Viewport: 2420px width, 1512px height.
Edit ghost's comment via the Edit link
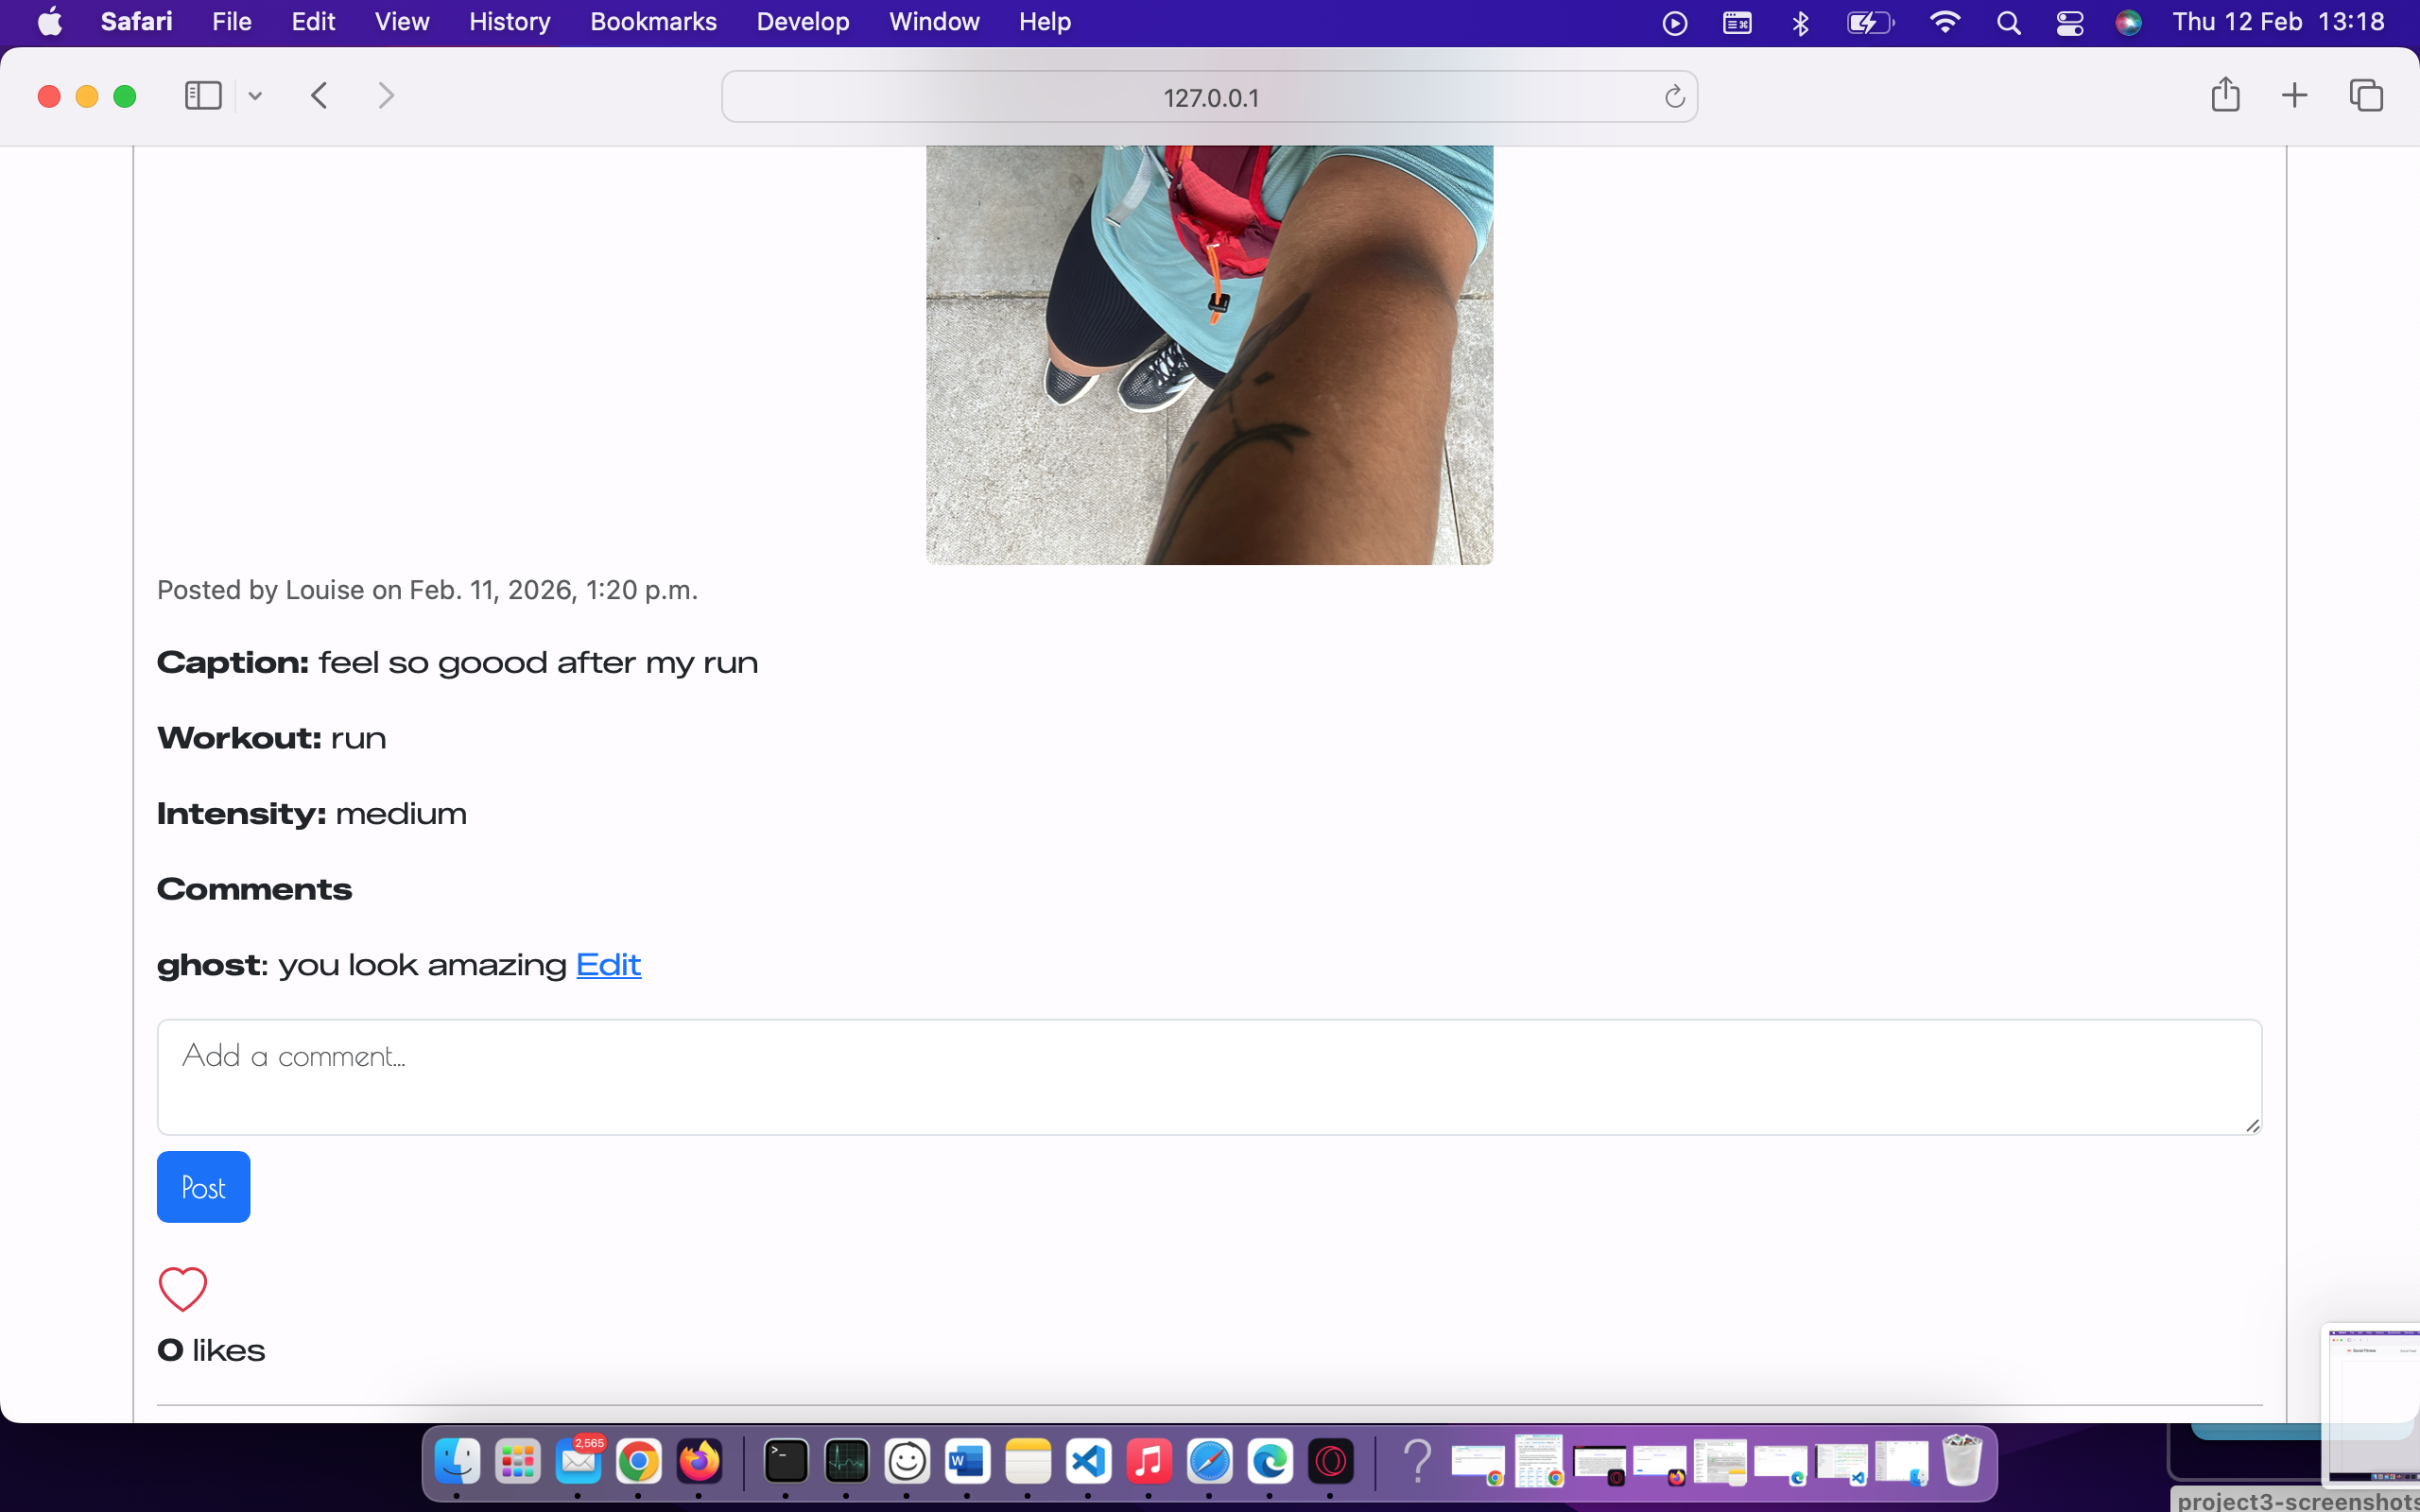pos(608,964)
